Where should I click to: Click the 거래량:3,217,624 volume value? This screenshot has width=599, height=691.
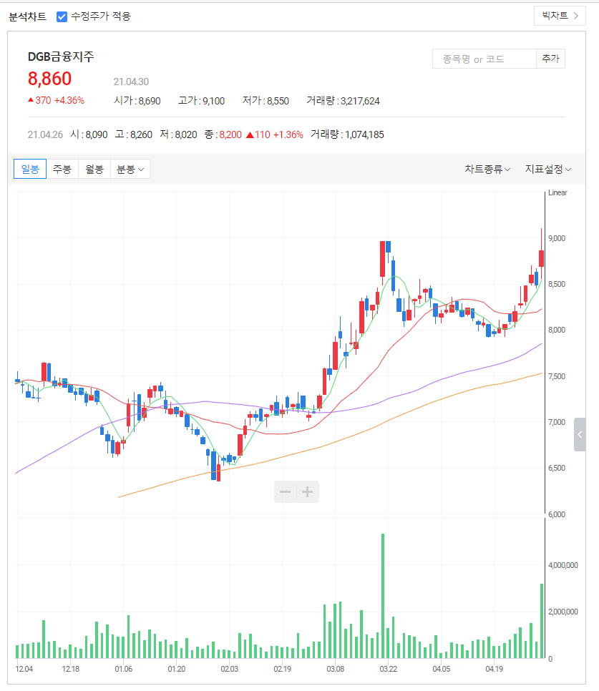(x=343, y=101)
